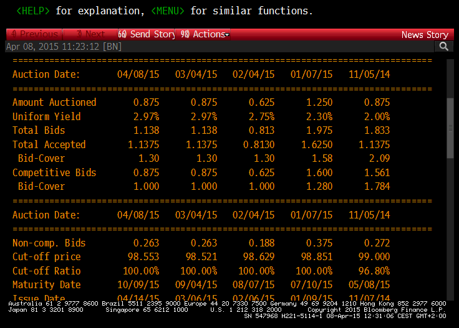Click the Competitive Bids value 1.561
The height and width of the screenshot is (328, 459).
377,172
